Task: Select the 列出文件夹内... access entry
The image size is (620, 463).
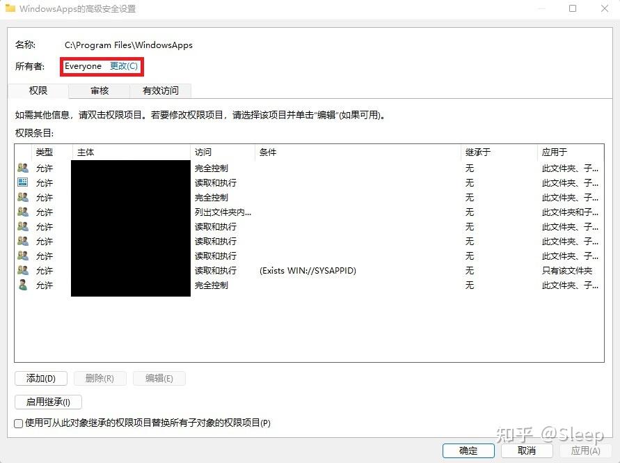Action: click(223, 212)
